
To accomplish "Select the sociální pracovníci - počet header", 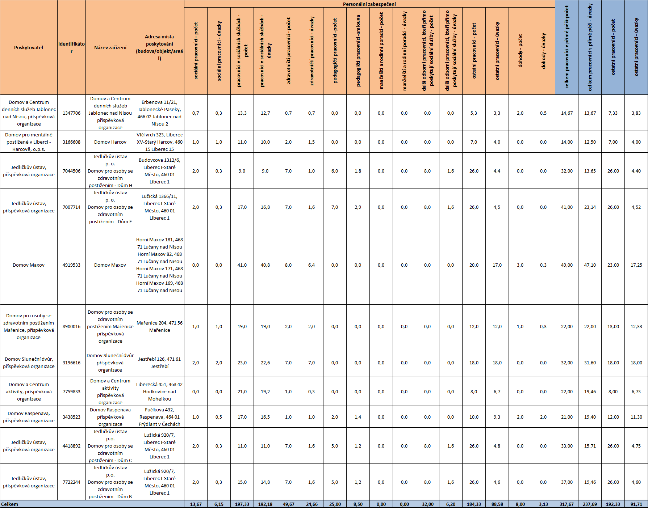I will (x=196, y=51).
